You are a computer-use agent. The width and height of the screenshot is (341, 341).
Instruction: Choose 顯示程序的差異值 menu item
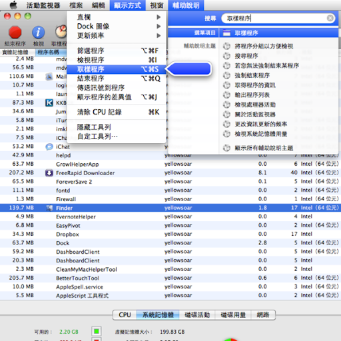click(x=117, y=97)
